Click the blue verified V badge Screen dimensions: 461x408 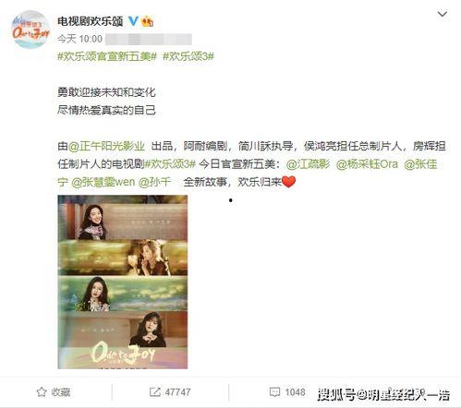[133, 21]
